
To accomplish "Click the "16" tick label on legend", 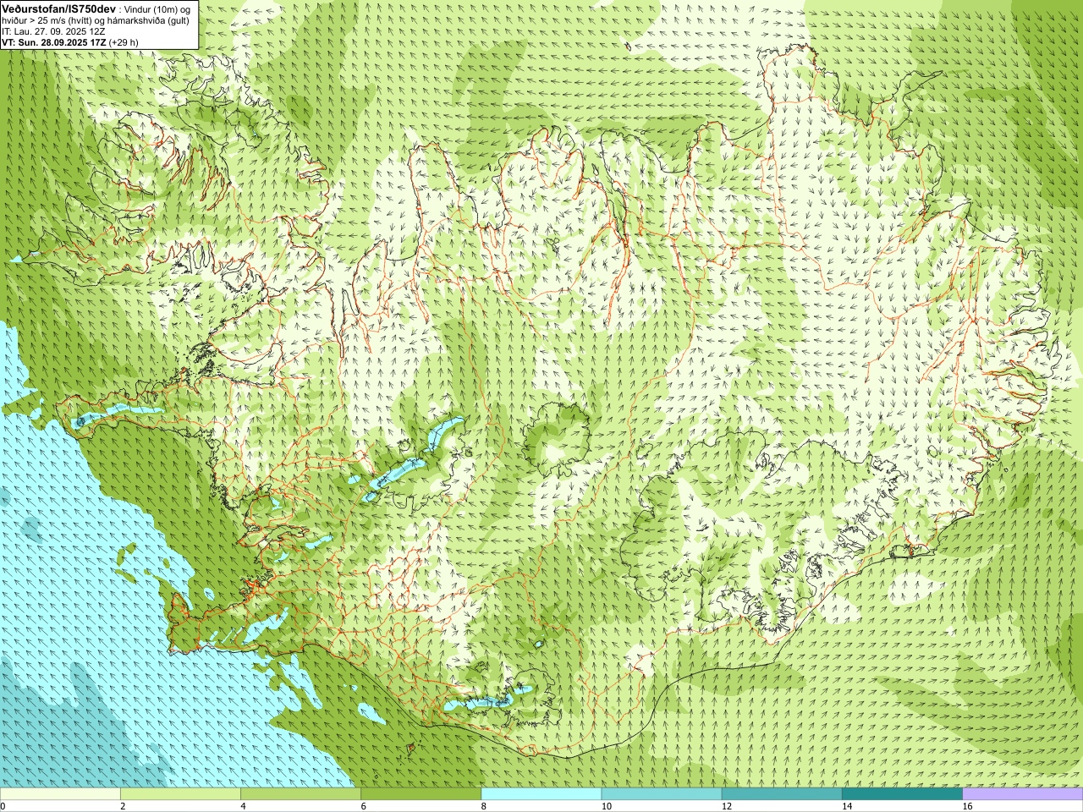I will [x=967, y=806].
